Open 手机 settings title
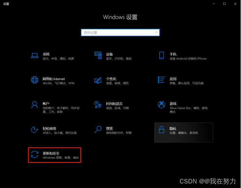This screenshot has height=188, width=241. pyautogui.click(x=173, y=54)
